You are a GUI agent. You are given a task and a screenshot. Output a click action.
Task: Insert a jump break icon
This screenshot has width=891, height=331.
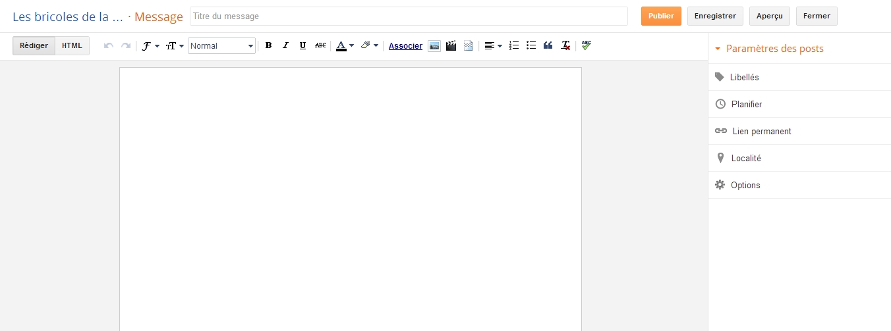point(468,45)
